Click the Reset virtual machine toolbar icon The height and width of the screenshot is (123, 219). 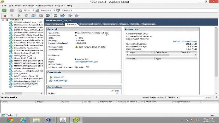(x=26, y=16)
